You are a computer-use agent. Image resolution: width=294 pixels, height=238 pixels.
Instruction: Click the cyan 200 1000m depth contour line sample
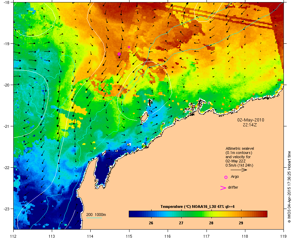[94, 218]
